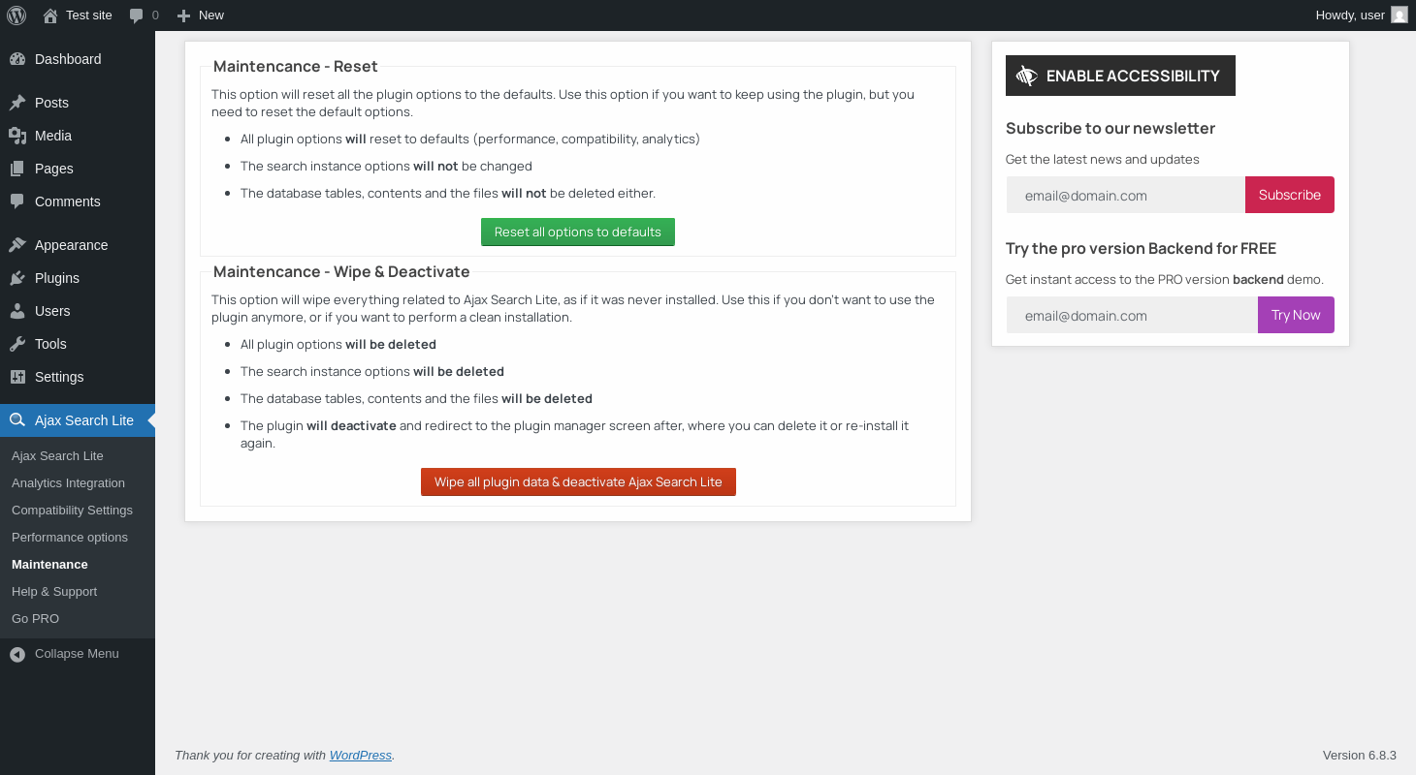
Task: Click the comments bubble icon in admin bar
Action: (137, 15)
